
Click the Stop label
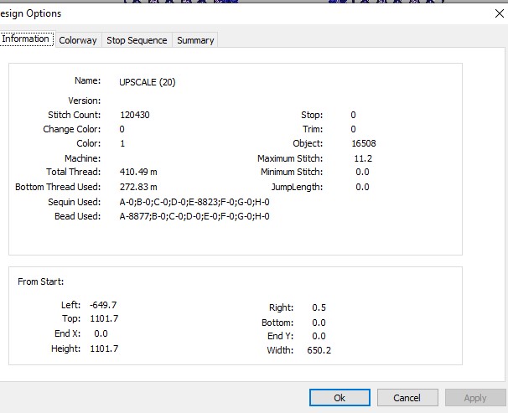[x=312, y=115]
